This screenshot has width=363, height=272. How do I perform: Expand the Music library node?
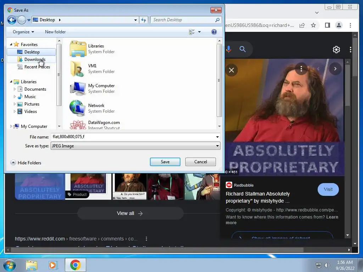[15, 96]
